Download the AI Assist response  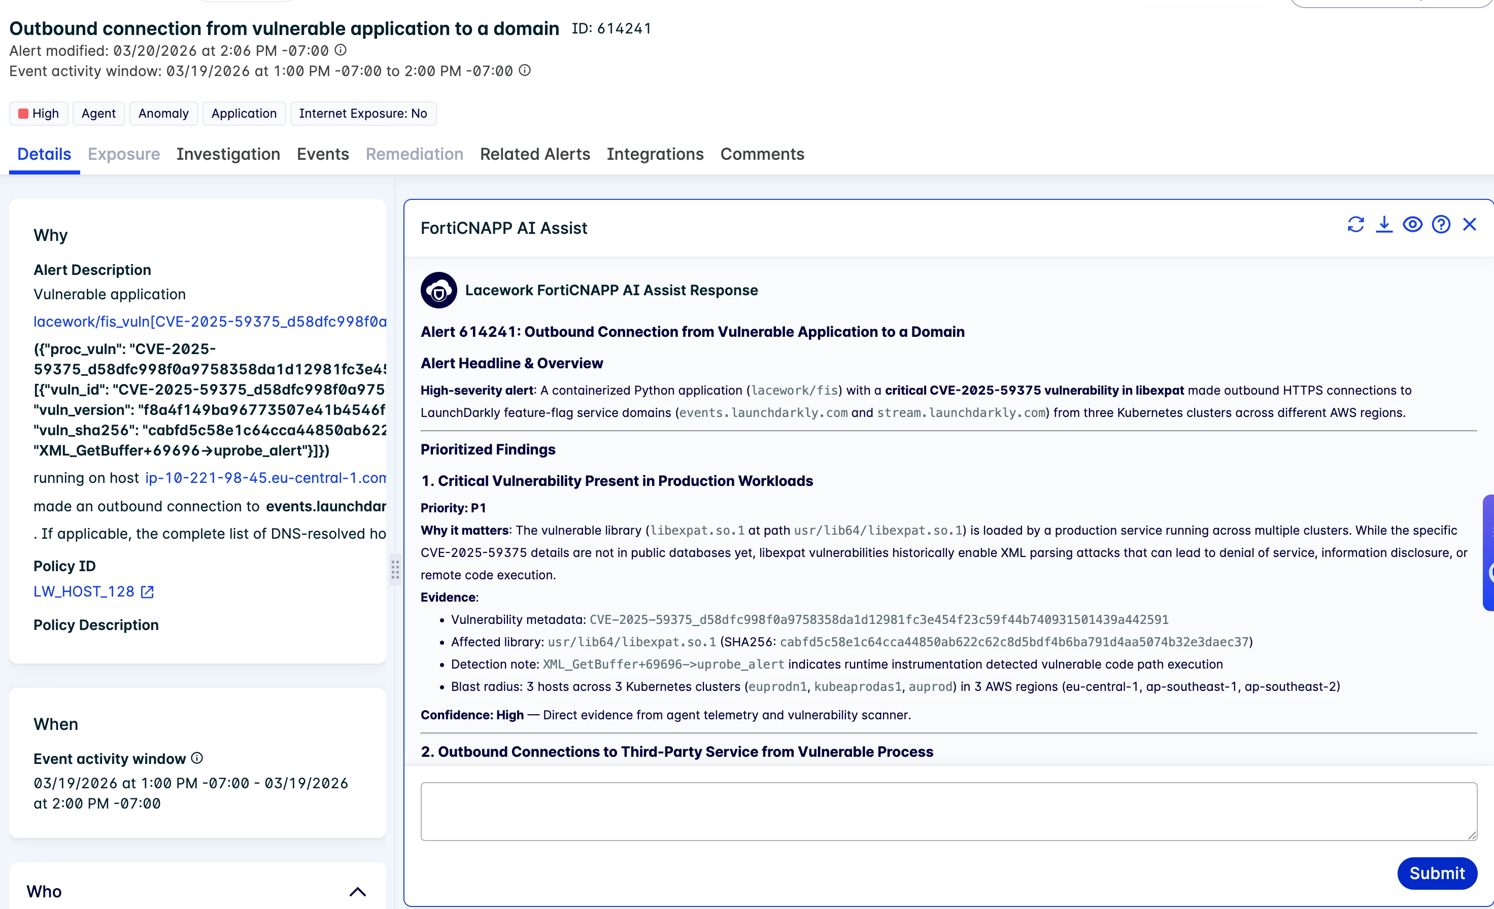point(1384,225)
